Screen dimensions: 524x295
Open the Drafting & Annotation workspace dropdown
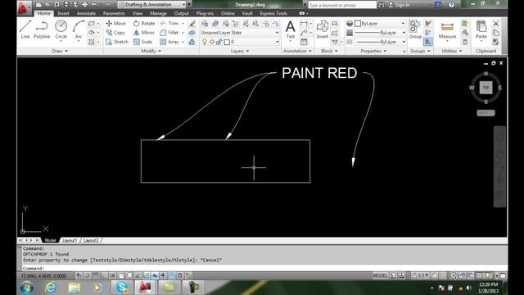[152, 5]
